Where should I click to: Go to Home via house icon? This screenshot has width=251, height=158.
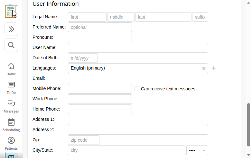(x=11, y=66)
